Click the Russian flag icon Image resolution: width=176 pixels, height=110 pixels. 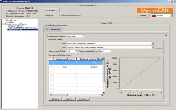pos(154,16)
